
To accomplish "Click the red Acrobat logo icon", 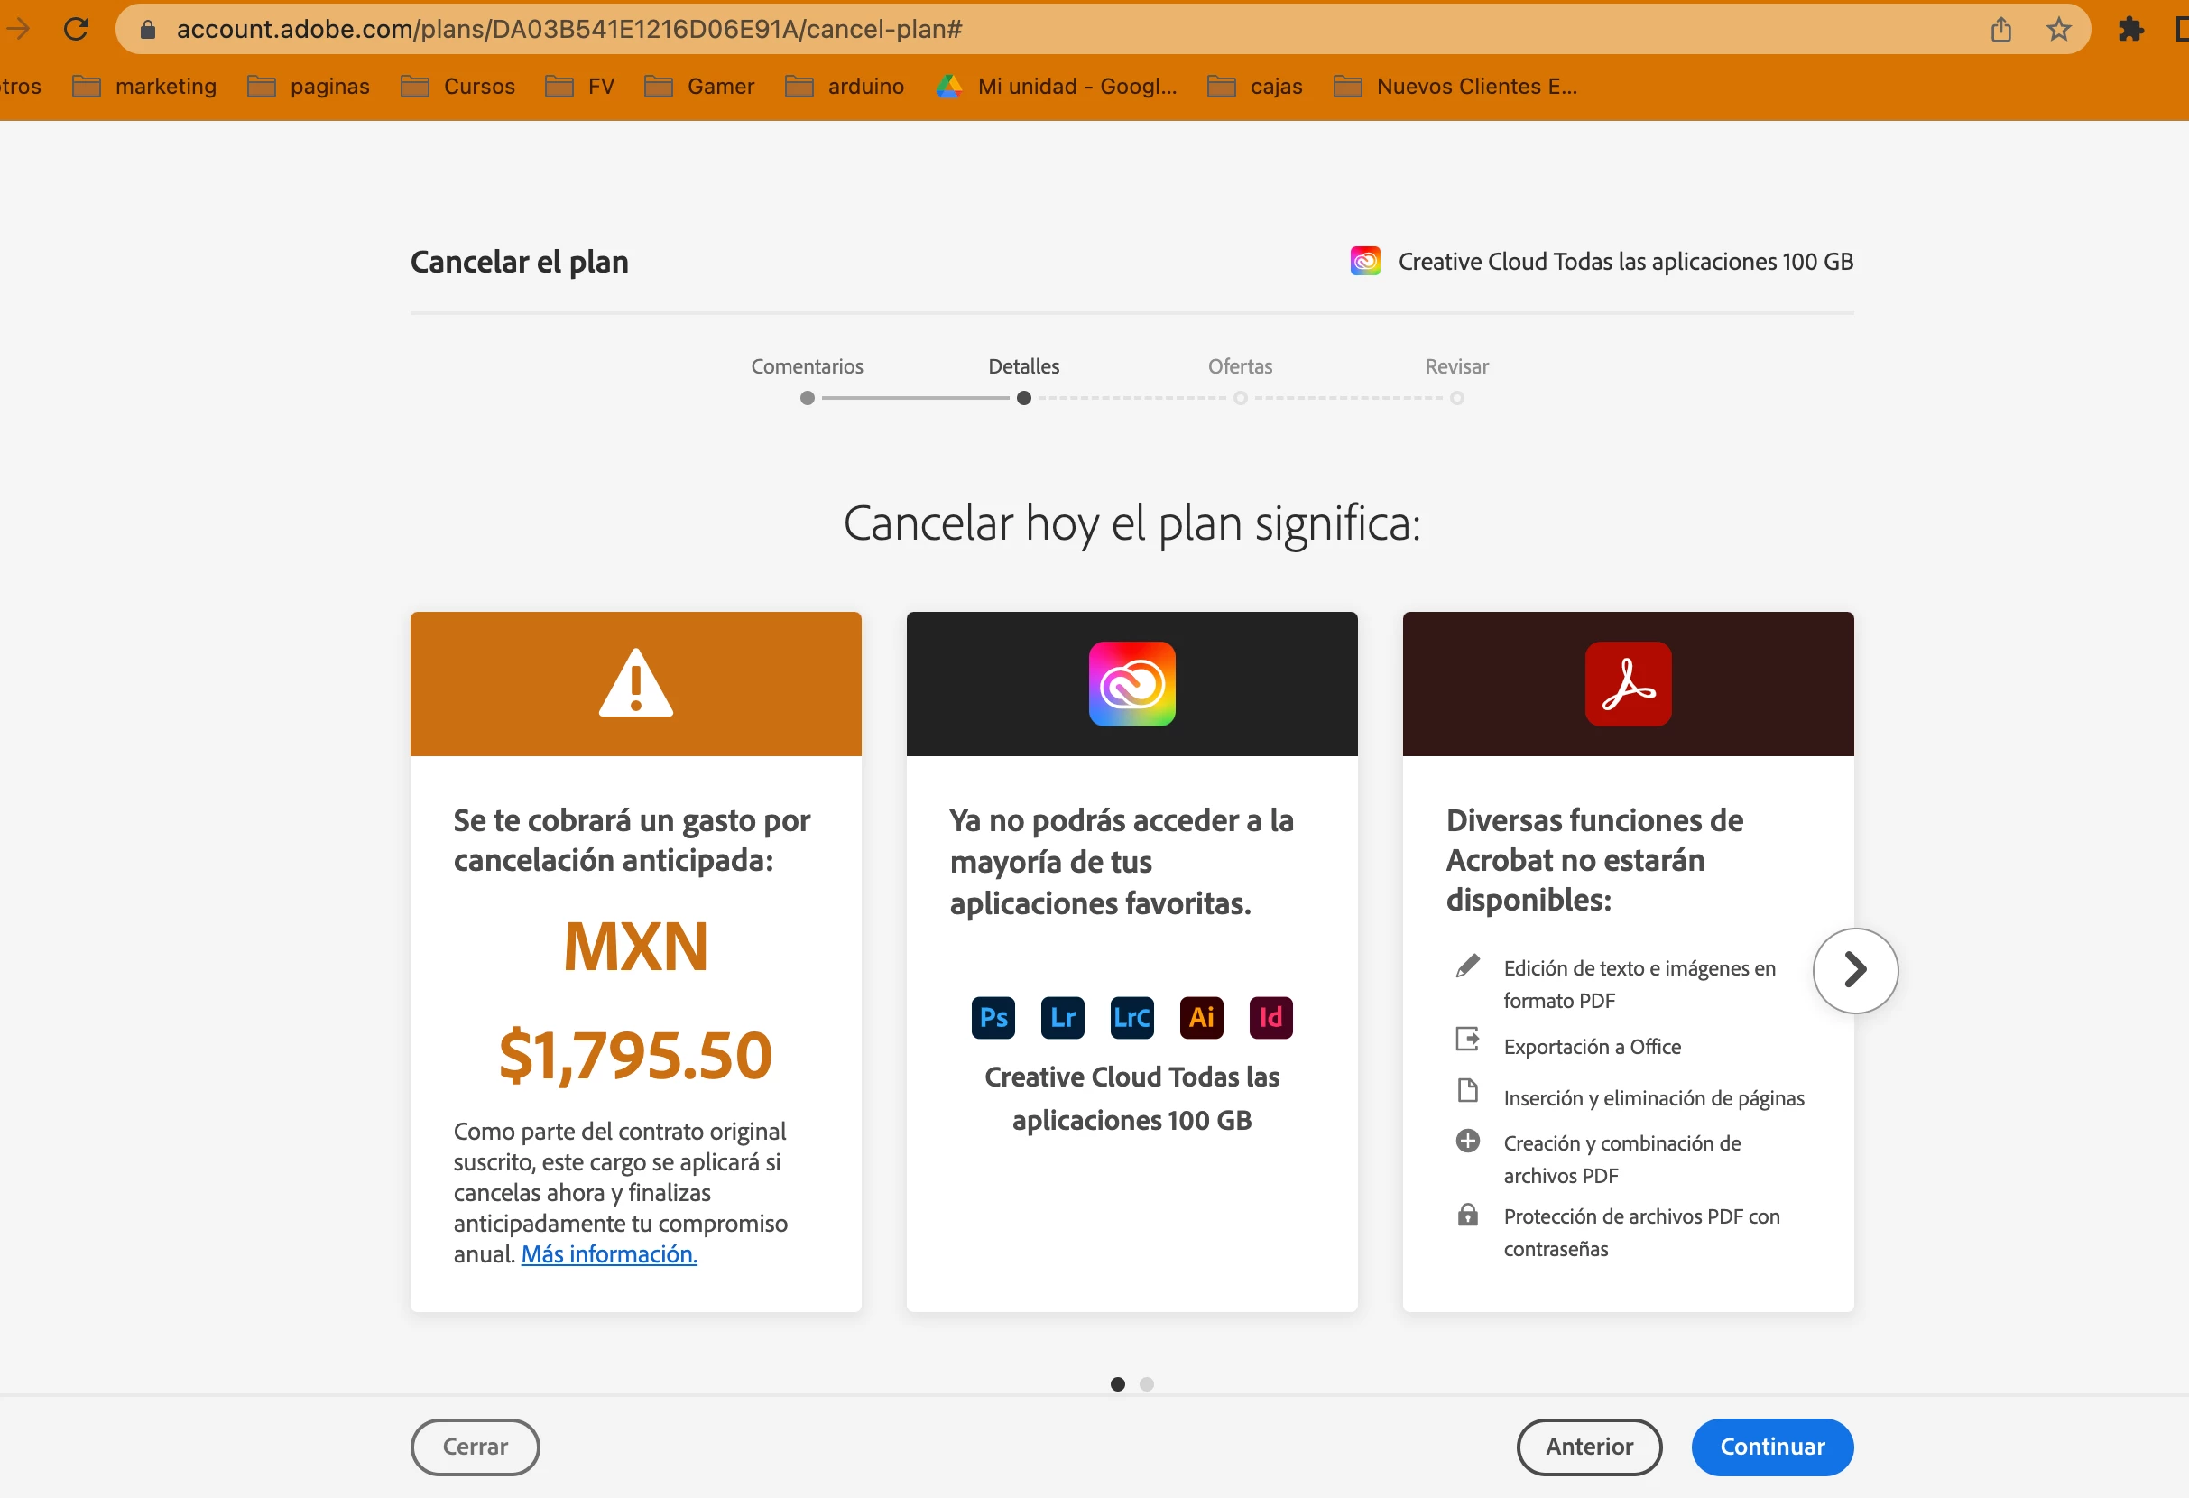I will (x=1628, y=684).
